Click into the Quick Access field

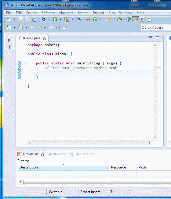(156, 27)
